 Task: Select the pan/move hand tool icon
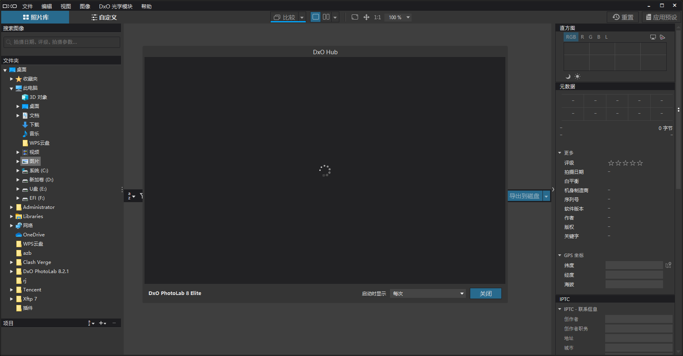point(366,17)
